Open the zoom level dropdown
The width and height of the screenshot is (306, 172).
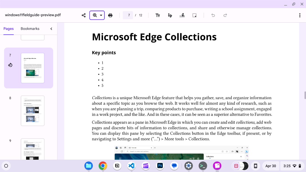101,15
